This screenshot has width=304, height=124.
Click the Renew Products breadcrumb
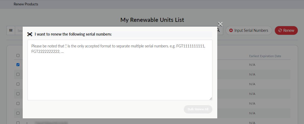[x=26, y=4]
